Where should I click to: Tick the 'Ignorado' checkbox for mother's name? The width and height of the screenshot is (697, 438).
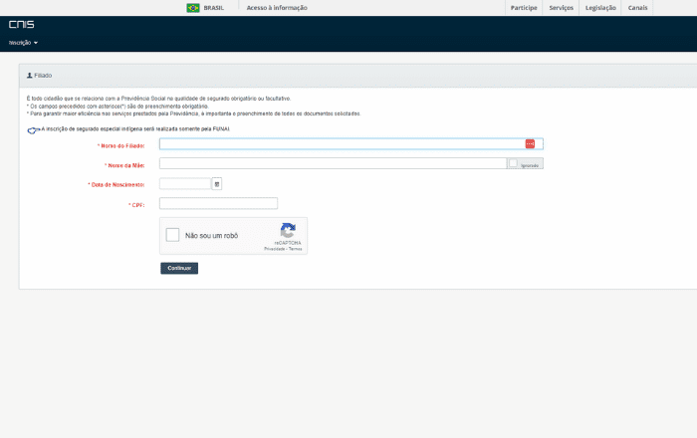click(x=513, y=163)
